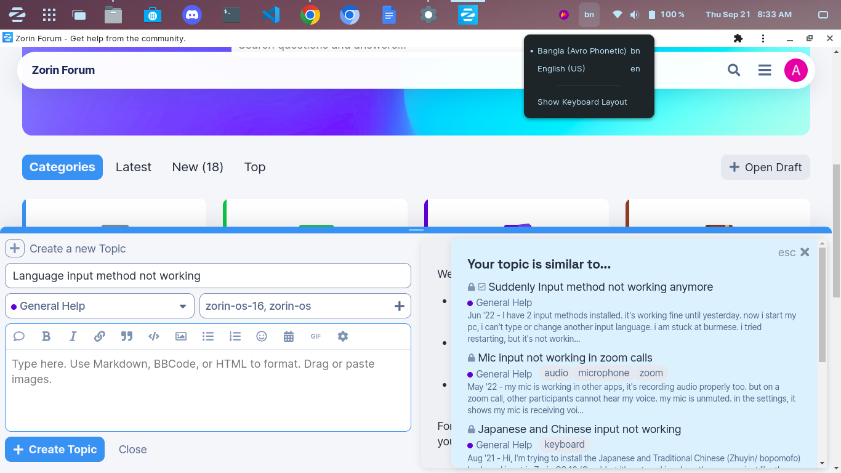Open 'Mic input not working in zoom calls' topic
The image size is (841, 473).
[565, 358]
